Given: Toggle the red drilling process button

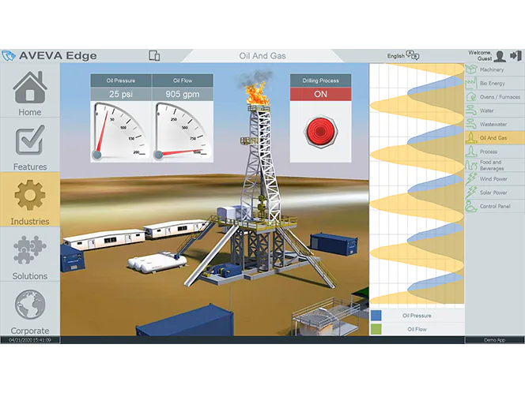Looking at the screenshot, I should (x=320, y=132).
